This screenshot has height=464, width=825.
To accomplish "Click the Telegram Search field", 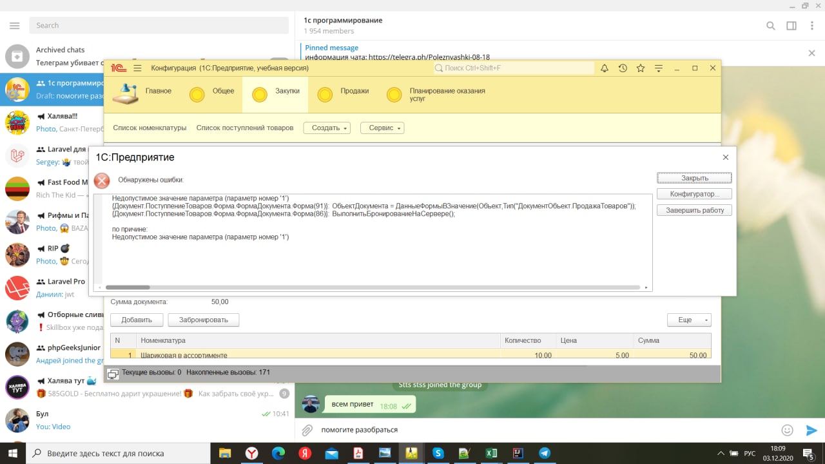I will 159,25.
